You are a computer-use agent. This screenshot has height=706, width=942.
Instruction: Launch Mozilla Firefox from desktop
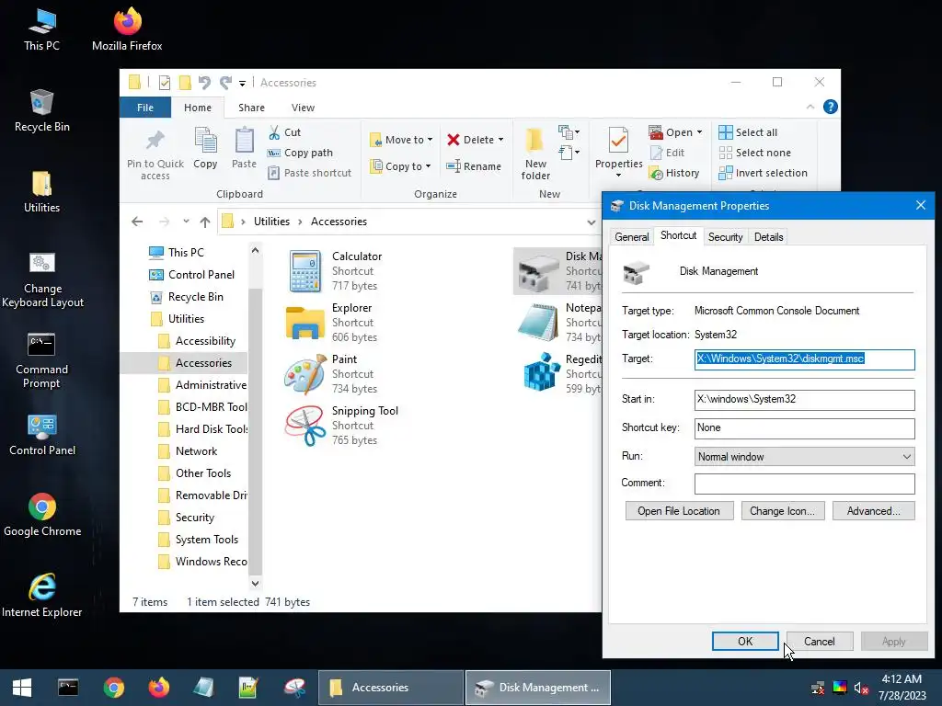[127, 30]
